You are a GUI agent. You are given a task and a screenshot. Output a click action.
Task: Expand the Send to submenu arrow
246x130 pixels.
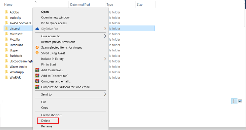[105, 94]
